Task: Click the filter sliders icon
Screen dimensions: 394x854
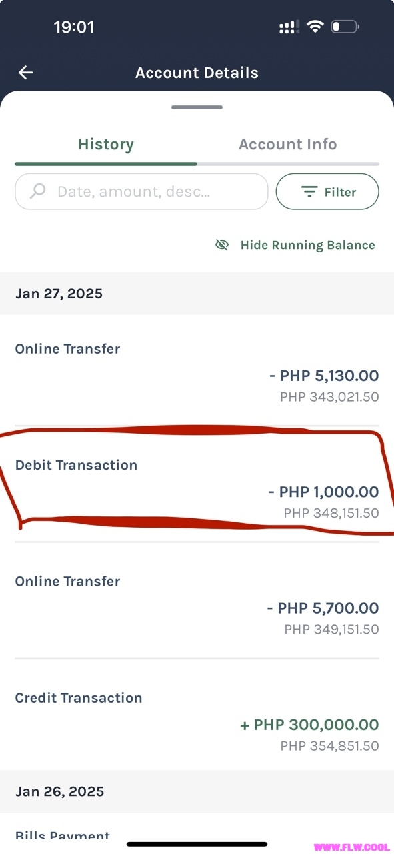Action: point(309,192)
